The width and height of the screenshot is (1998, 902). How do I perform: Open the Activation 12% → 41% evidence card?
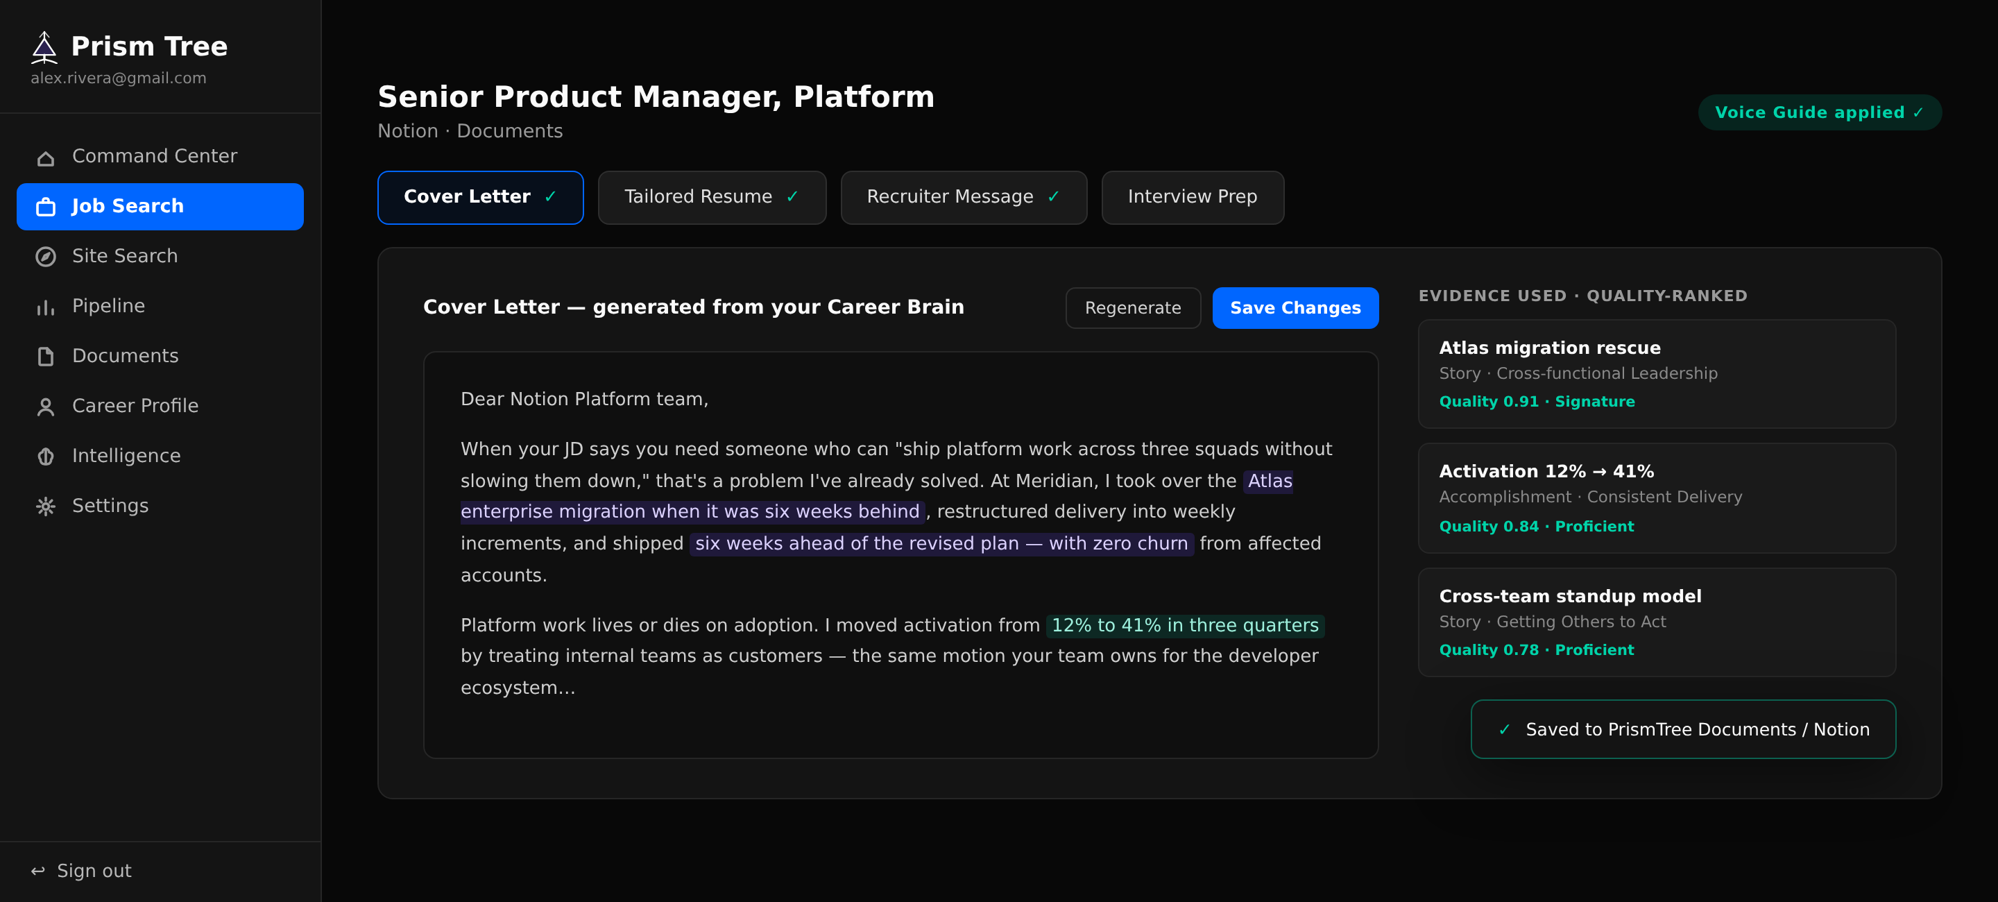(x=1657, y=498)
